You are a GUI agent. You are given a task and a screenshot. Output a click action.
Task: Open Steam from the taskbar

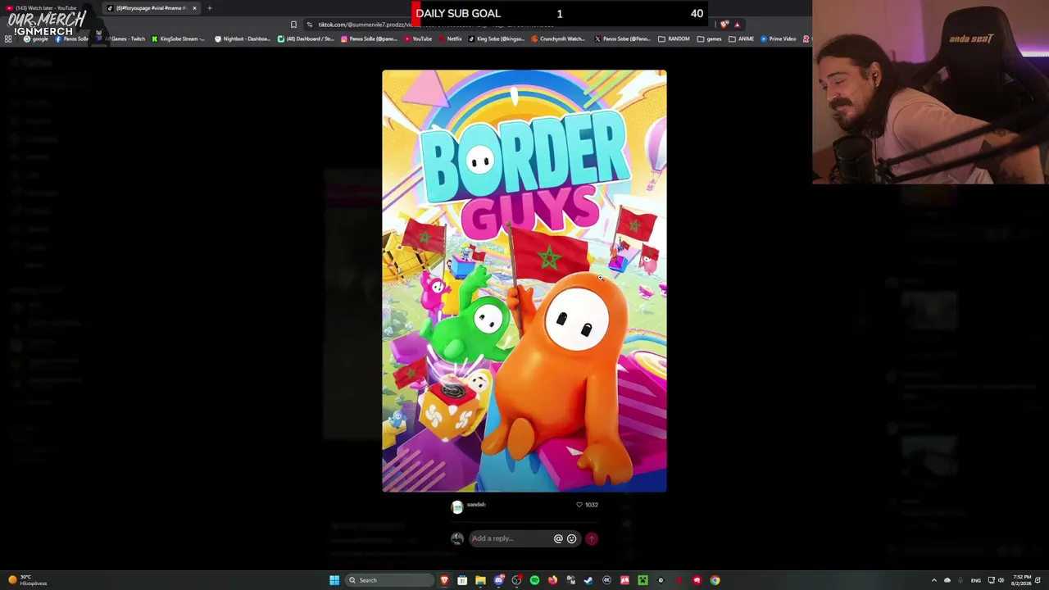[588, 580]
